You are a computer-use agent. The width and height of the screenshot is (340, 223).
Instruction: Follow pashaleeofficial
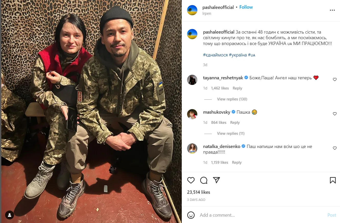(x=246, y=7)
